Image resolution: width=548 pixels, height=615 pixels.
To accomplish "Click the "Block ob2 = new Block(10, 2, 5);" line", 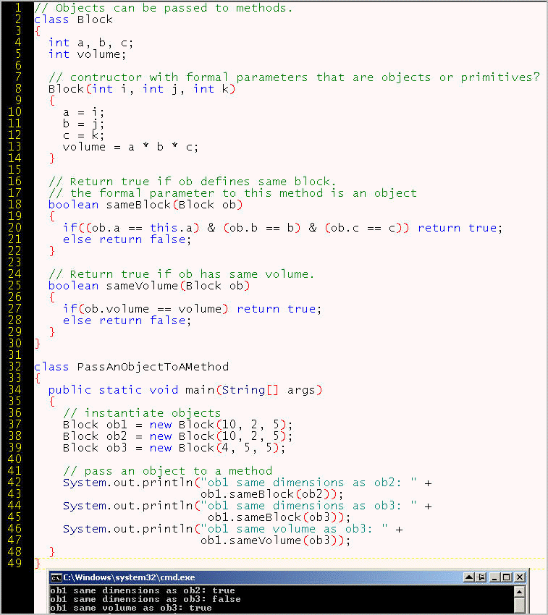I will click(177, 436).
